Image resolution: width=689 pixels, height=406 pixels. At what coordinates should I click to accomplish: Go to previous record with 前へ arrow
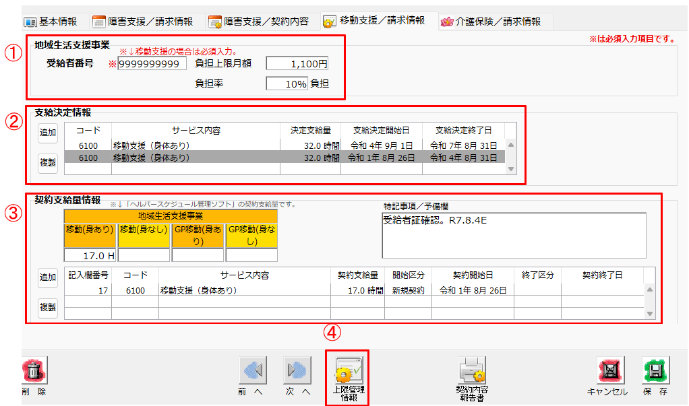[x=253, y=371]
